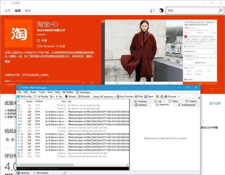Click the 更多 link in the app description

[7, 62]
